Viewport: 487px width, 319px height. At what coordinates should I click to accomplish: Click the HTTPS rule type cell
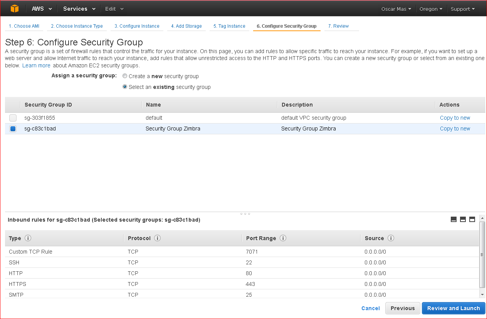pos(17,284)
